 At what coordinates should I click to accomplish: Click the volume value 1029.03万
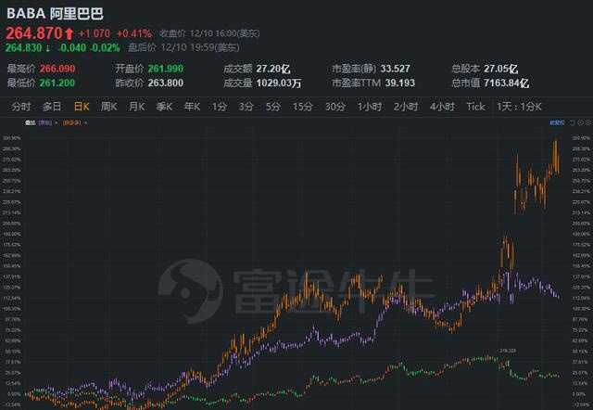[279, 83]
